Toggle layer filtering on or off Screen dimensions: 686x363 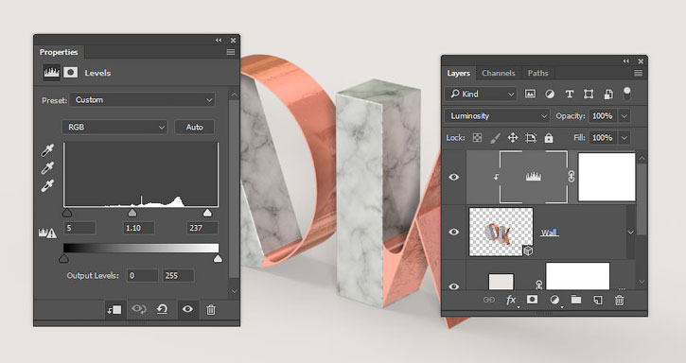pos(627,94)
